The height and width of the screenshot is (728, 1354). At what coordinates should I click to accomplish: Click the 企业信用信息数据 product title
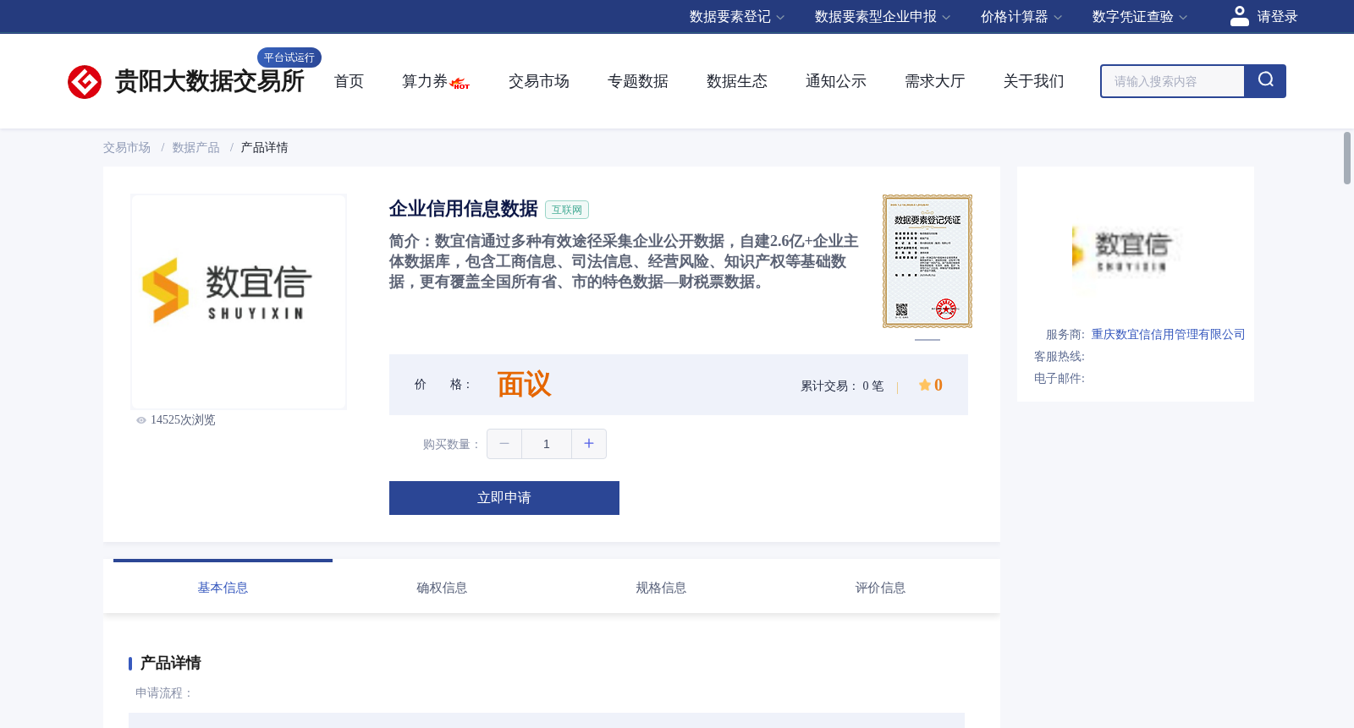pos(464,209)
